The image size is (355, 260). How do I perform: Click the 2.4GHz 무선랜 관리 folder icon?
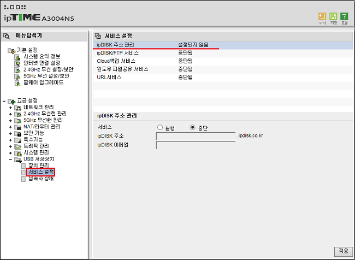(x=17, y=114)
